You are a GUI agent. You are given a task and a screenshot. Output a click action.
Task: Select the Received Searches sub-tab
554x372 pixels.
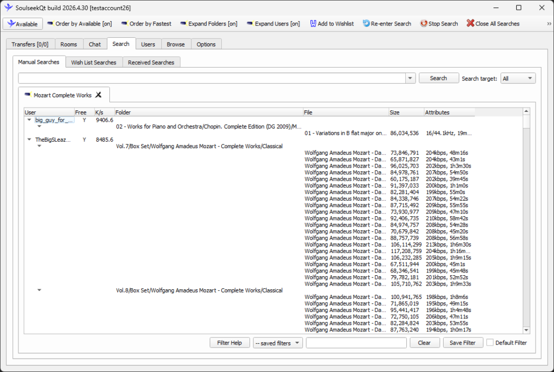click(x=151, y=63)
